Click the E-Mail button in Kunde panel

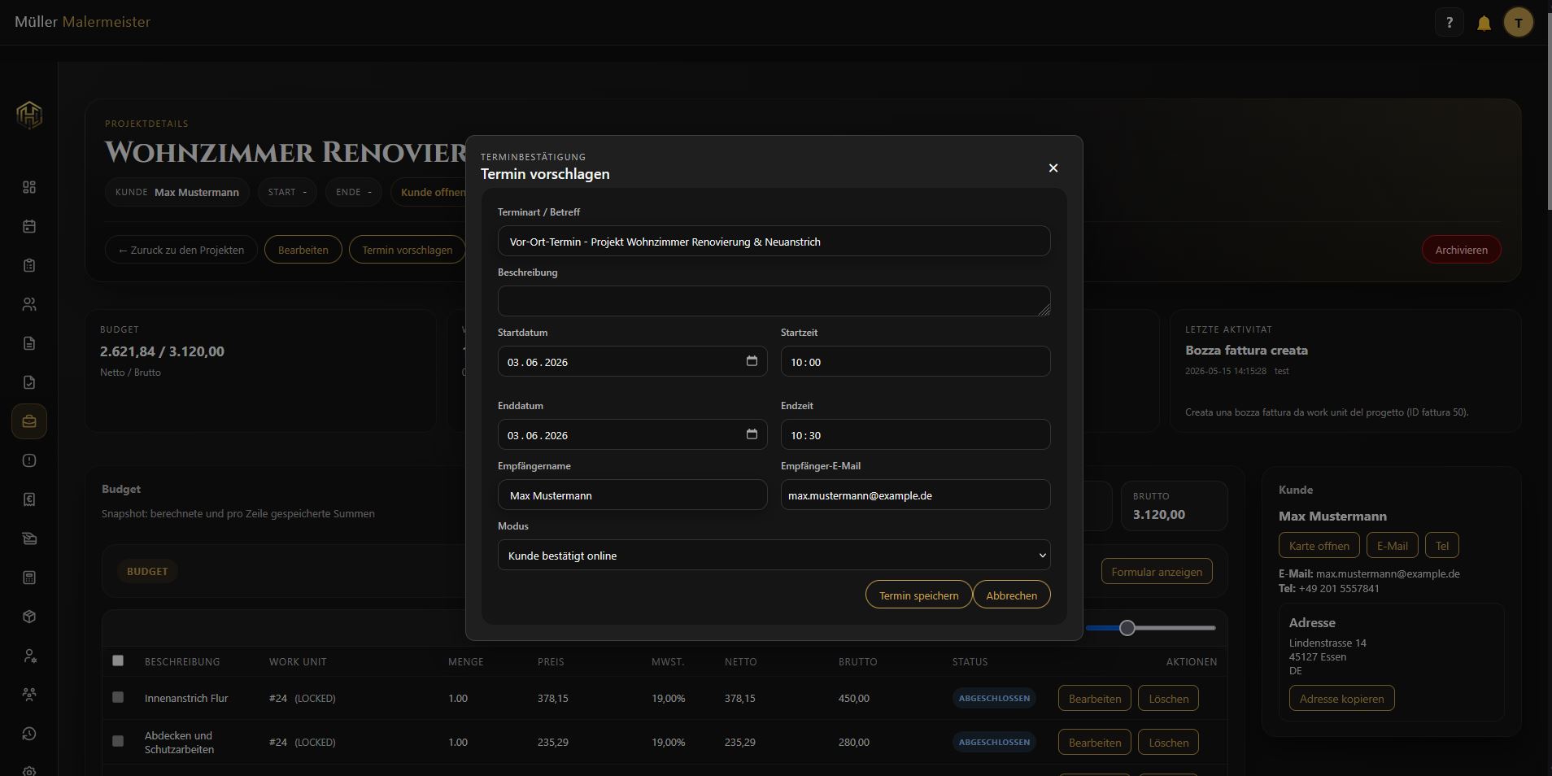pyautogui.click(x=1392, y=545)
